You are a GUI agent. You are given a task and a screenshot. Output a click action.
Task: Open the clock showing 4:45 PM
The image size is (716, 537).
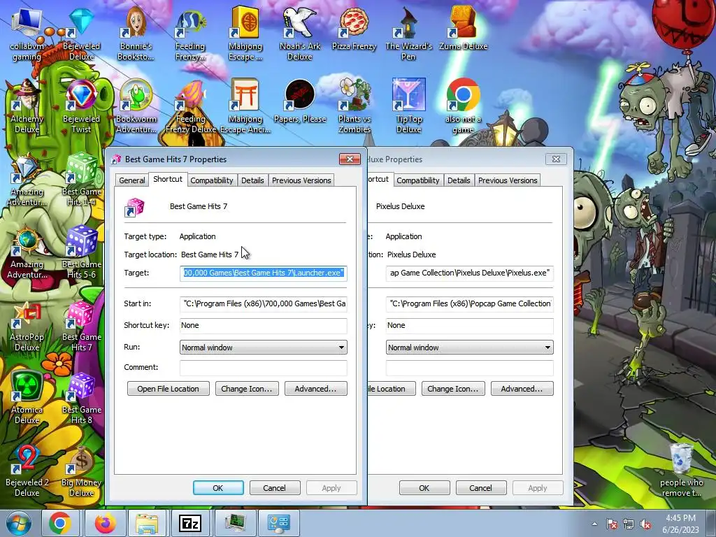point(680,524)
